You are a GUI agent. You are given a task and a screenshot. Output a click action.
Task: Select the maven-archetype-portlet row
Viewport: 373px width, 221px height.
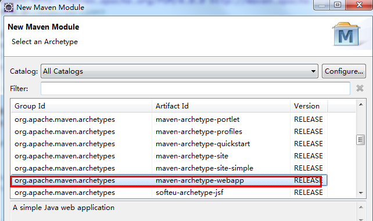pos(169,119)
